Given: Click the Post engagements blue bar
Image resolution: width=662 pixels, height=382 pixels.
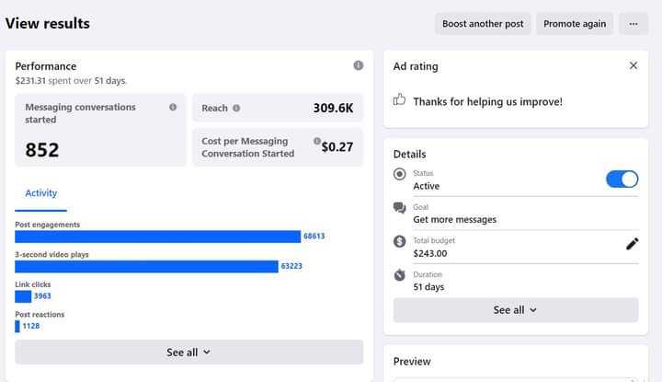Looking at the screenshot, I should click(157, 237).
